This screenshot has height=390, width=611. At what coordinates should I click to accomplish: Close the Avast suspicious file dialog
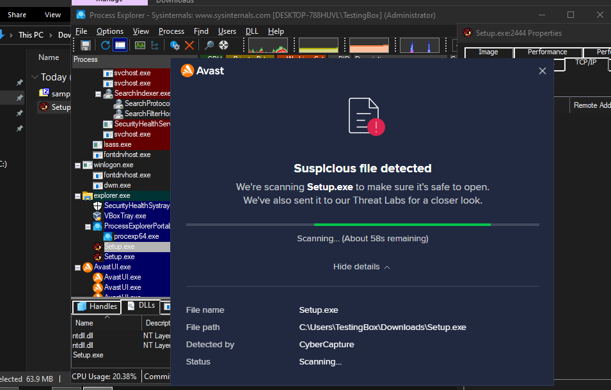(x=543, y=71)
